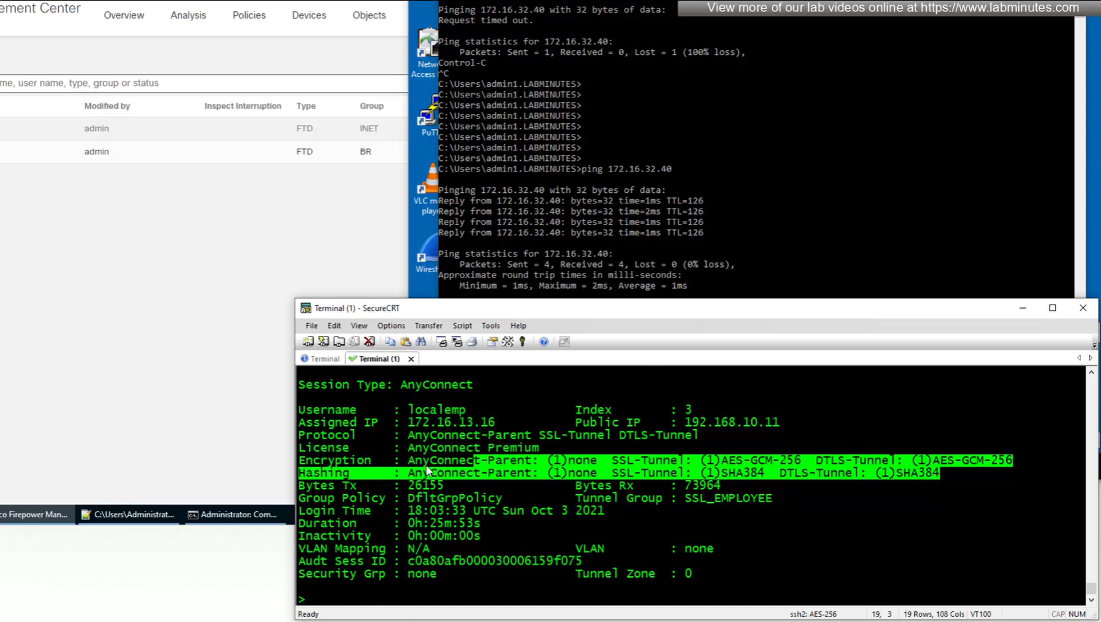Open Find using the binoculars icon
This screenshot has height=622, width=1101.
point(421,342)
